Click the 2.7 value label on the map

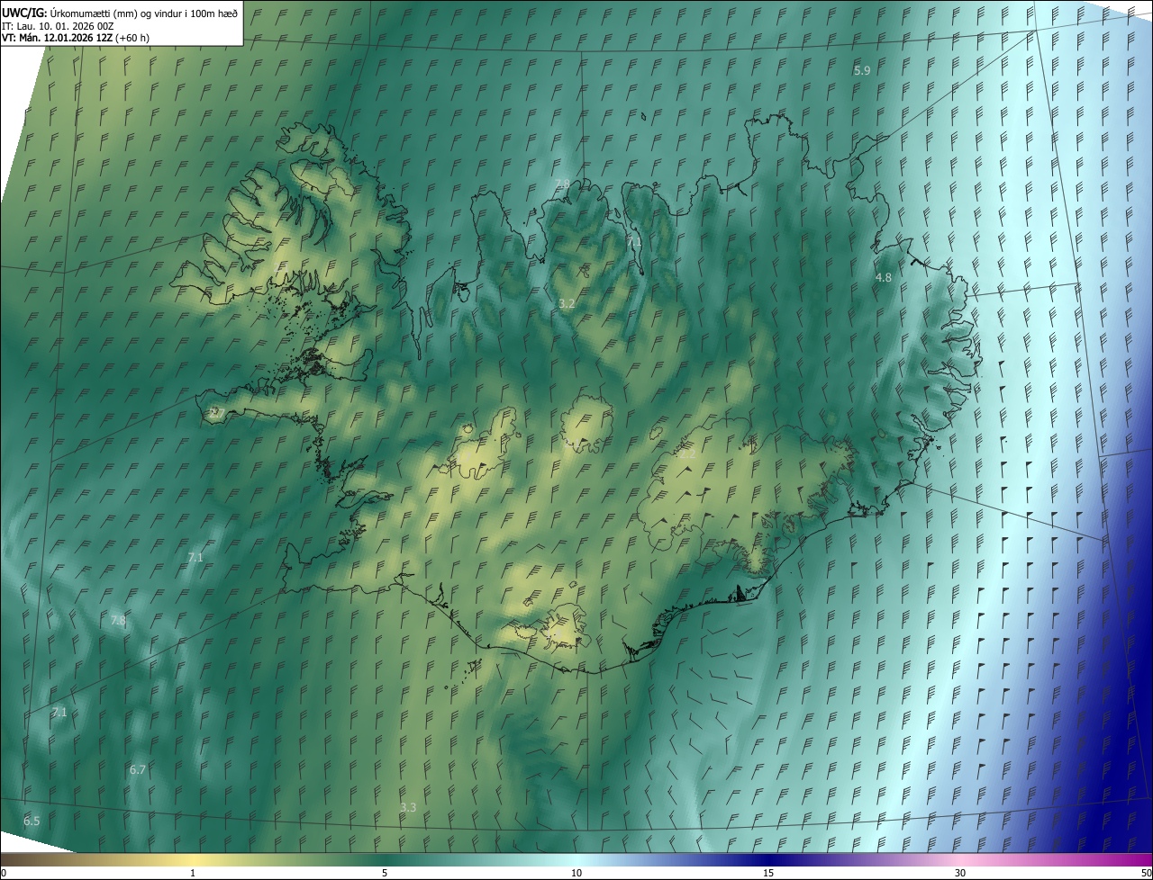(x=217, y=413)
